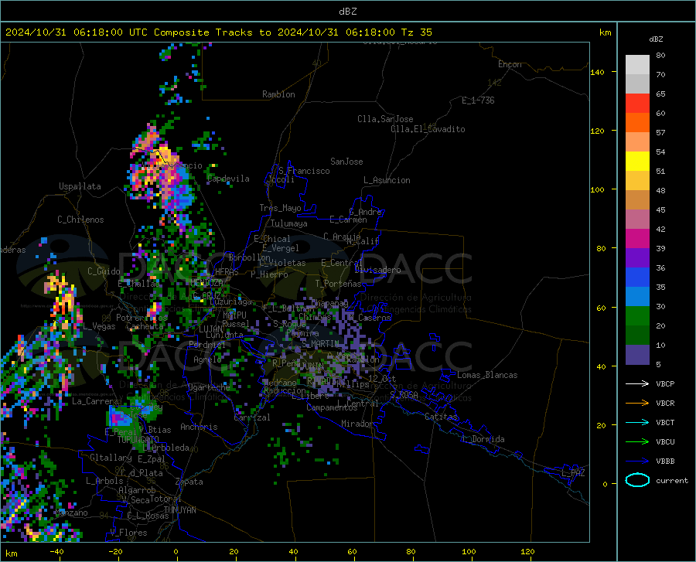Click the orange VBCR arrow legend icon
The width and height of the screenshot is (696, 562).
pyautogui.click(x=637, y=404)
